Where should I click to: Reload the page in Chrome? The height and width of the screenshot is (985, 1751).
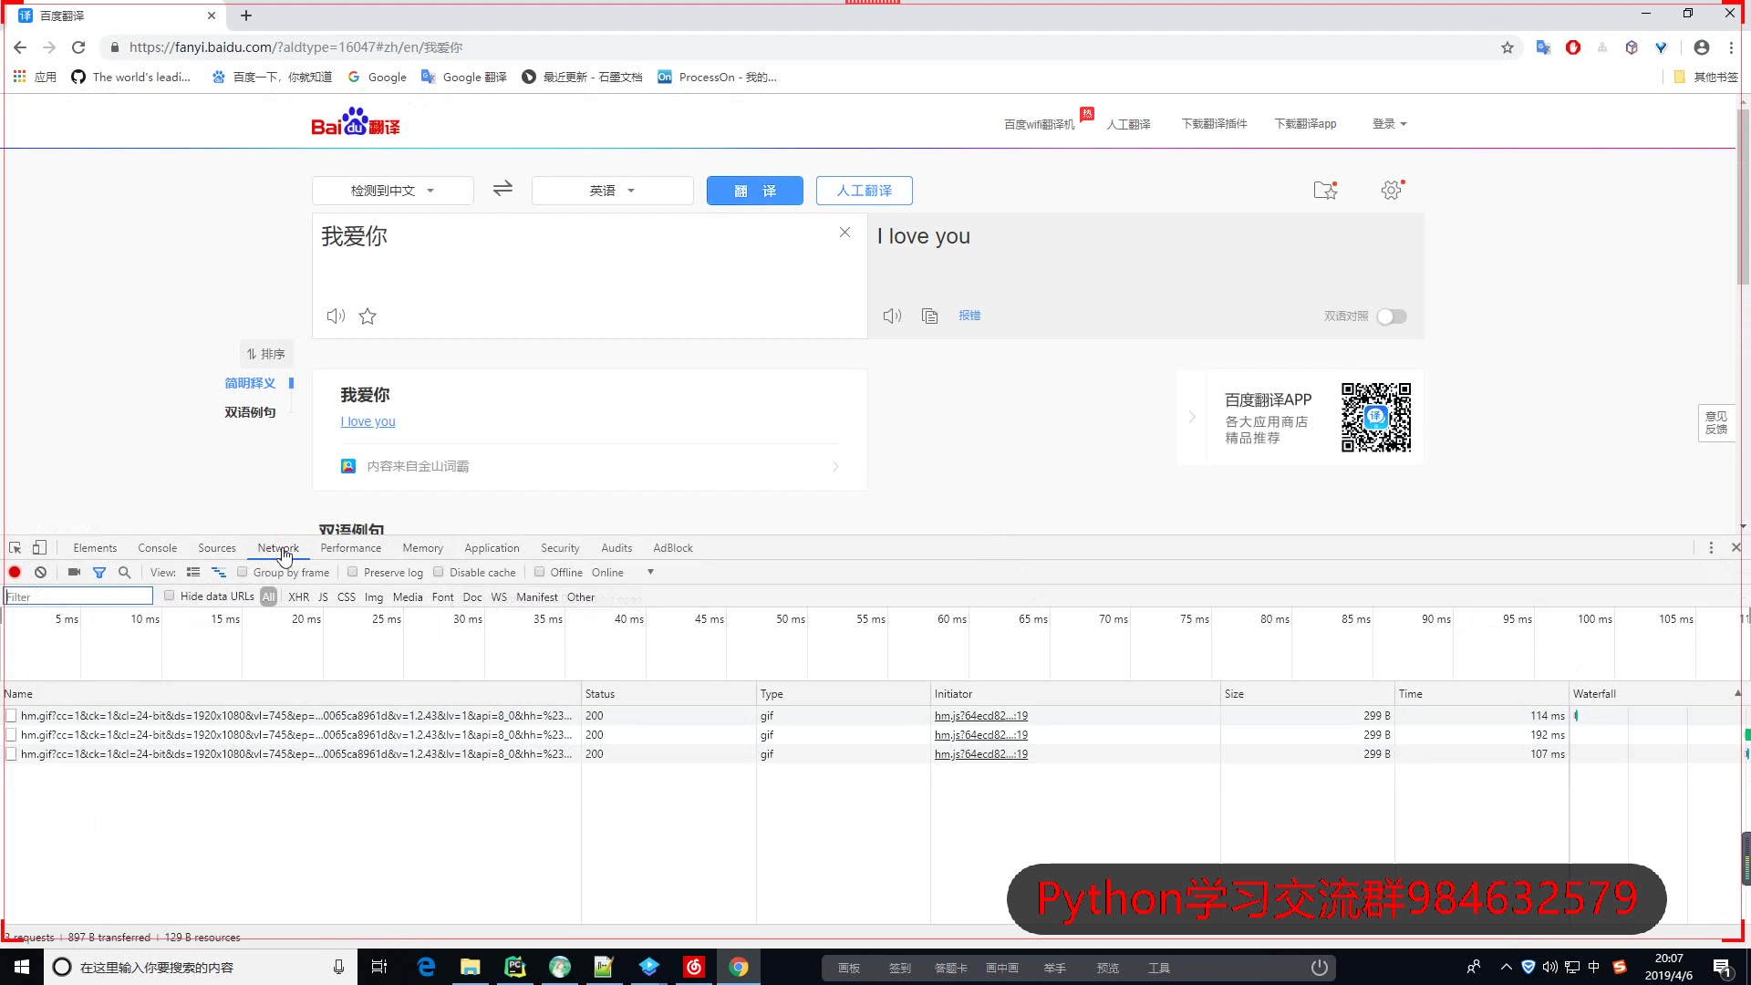(78, 47)
